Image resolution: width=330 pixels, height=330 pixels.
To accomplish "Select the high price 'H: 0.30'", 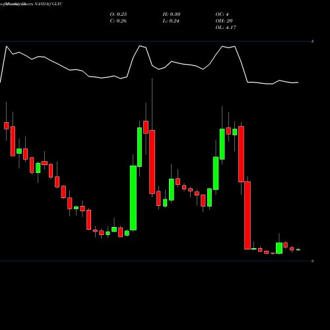I will (172, 15).
